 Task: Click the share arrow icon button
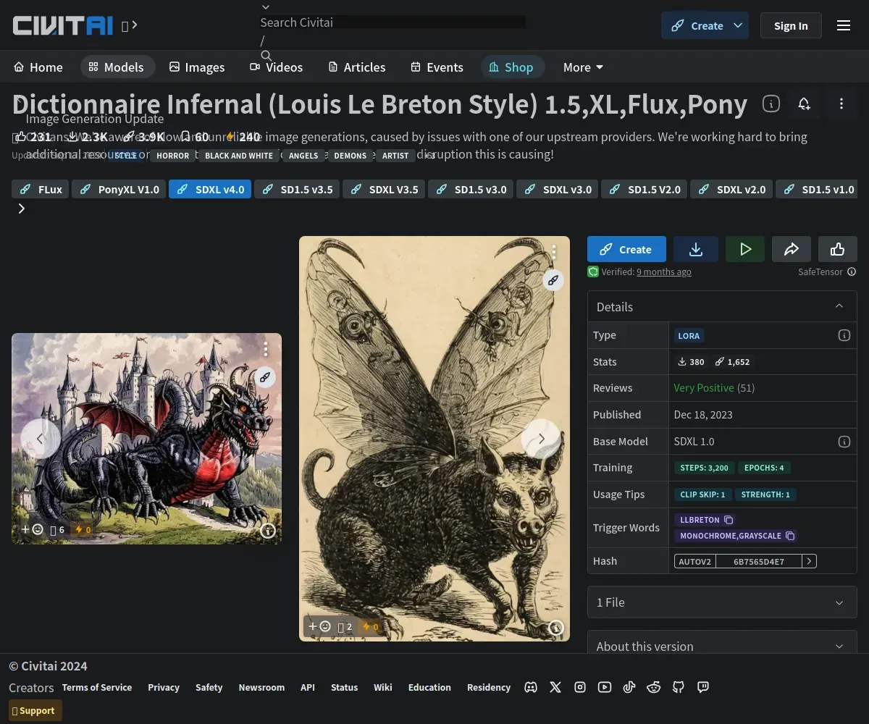pos(792,249)
